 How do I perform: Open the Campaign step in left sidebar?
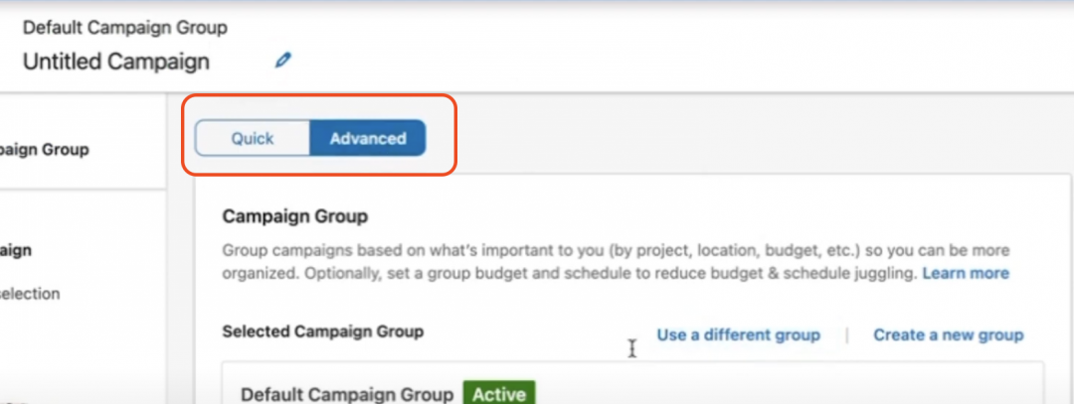tap(16, 250)
